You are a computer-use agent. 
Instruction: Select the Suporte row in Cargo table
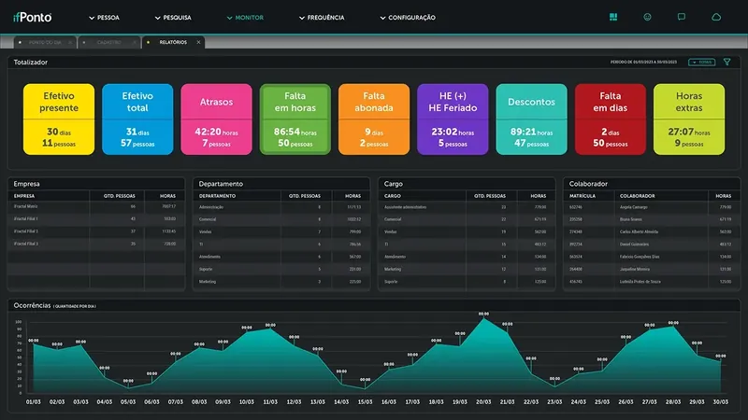pos(467,282)
